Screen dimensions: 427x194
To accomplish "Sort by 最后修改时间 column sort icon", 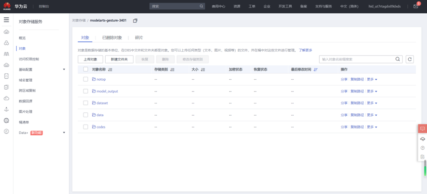I will [x=316, y=70].
